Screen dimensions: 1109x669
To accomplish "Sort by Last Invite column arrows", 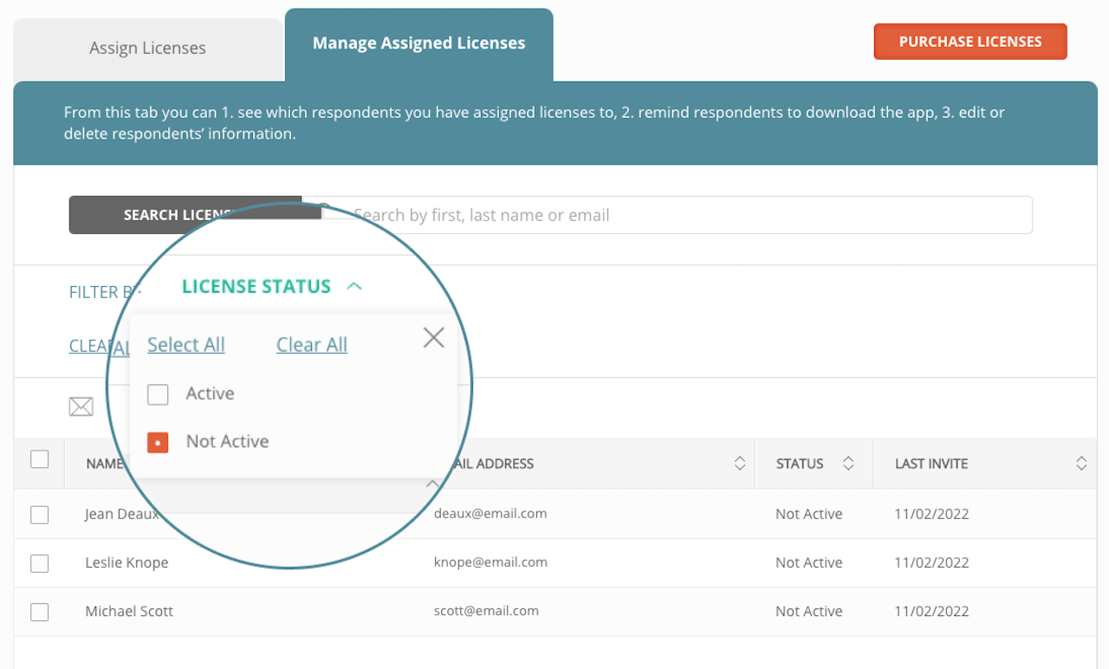I will click(1081, 464).
